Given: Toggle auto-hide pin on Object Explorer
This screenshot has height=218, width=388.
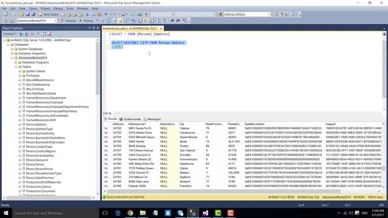Looking at the screenshot, I should point(93,28).
